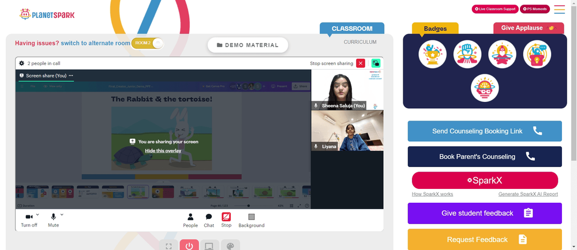Screen dimensions: 577x250
Task: Open the Chat panel
Action: [209, 220]
